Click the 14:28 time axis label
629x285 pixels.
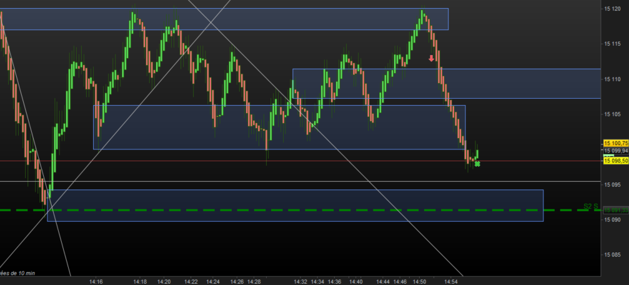coord(254,282)
